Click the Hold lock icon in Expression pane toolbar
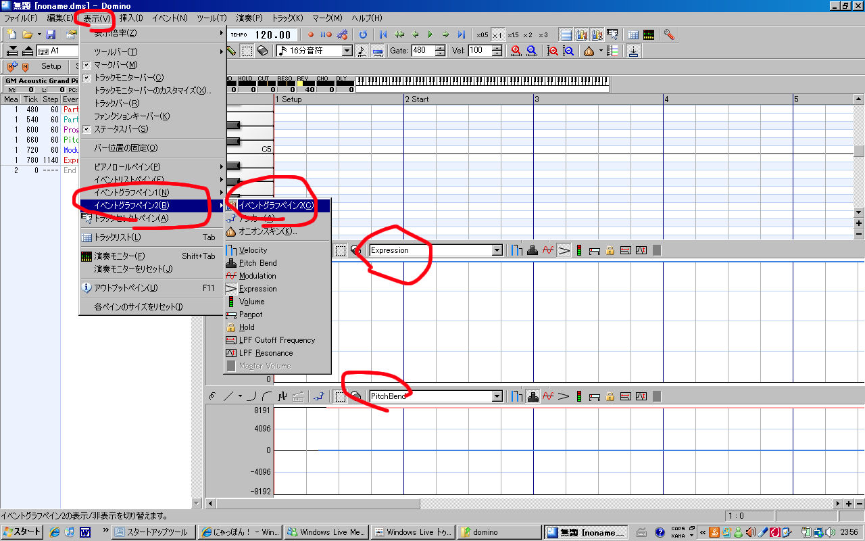 pyautogui.click(x=610, y=250)
